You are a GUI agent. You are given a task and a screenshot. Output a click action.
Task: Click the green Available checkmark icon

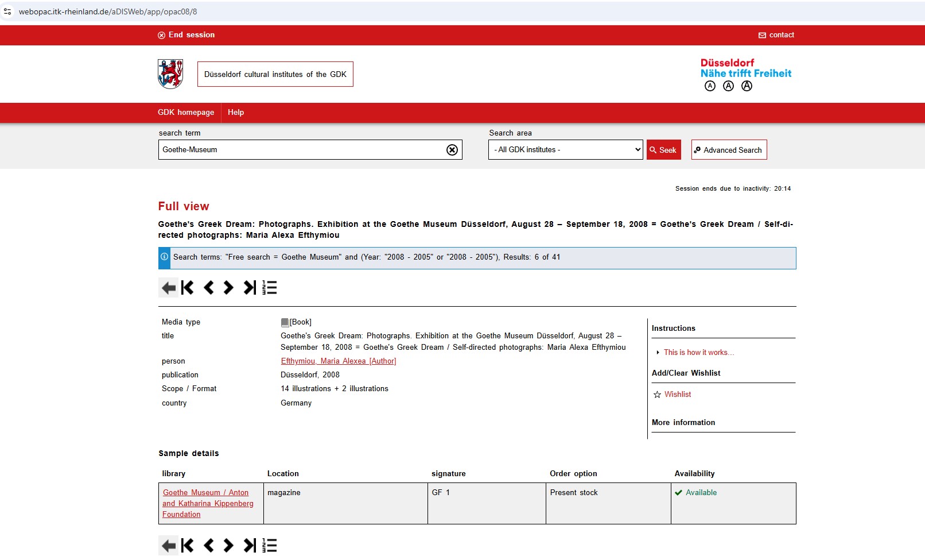[678, 493]
